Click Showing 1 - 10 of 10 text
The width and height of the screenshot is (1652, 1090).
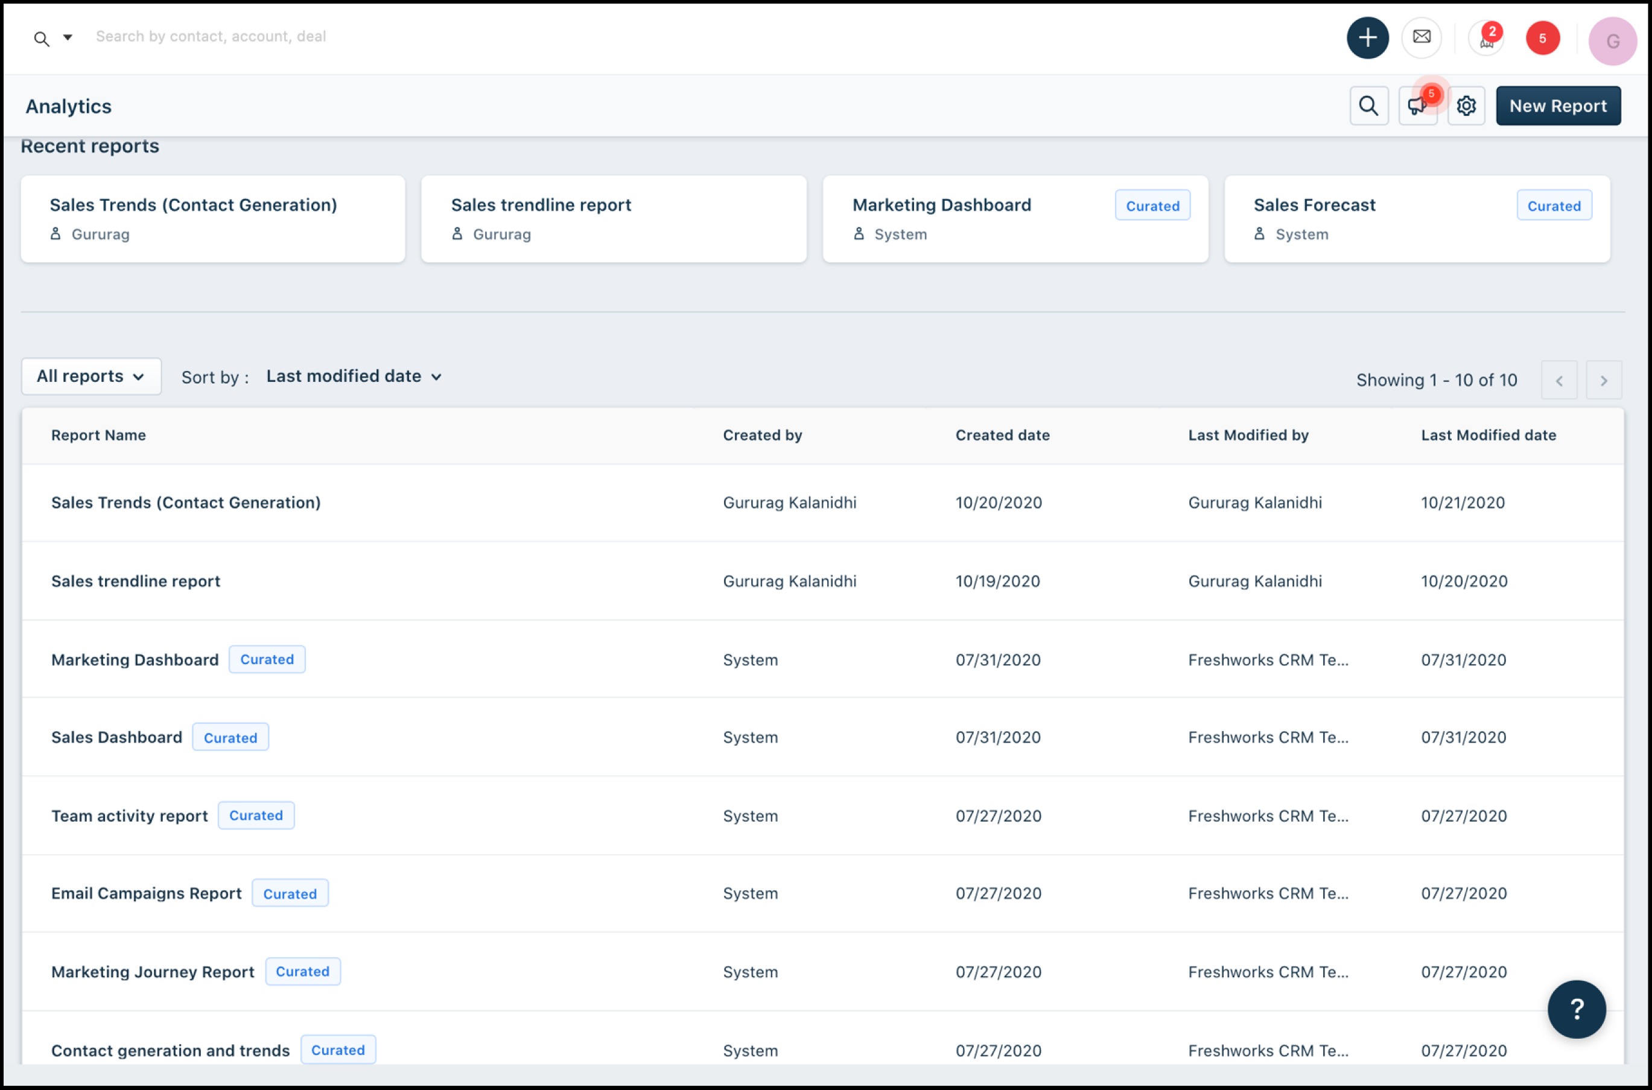pyautogui.click(x=1437, y=380)
